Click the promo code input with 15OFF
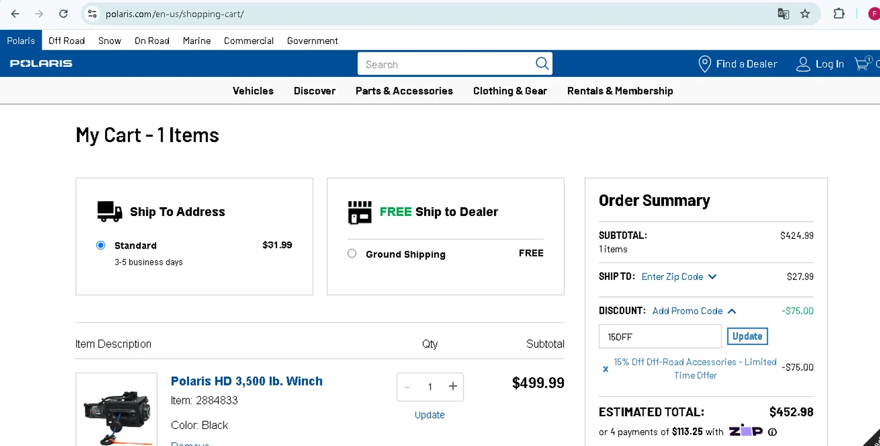This screenshot has height=446, width=880. point(660,336)
